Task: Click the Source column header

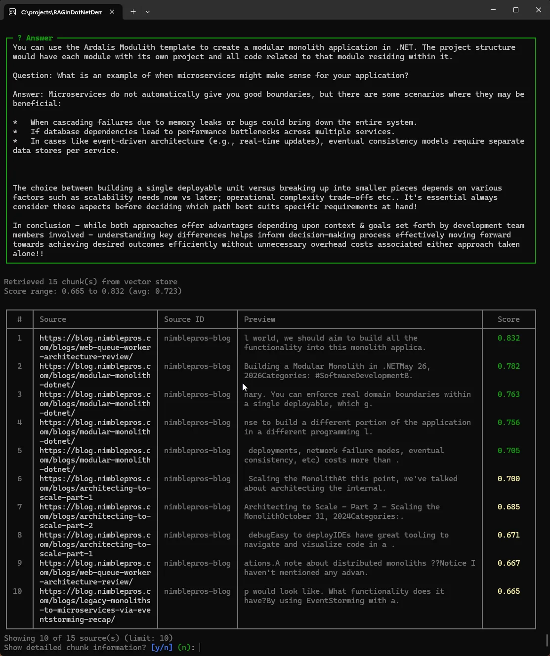Action: click(53, 319)
